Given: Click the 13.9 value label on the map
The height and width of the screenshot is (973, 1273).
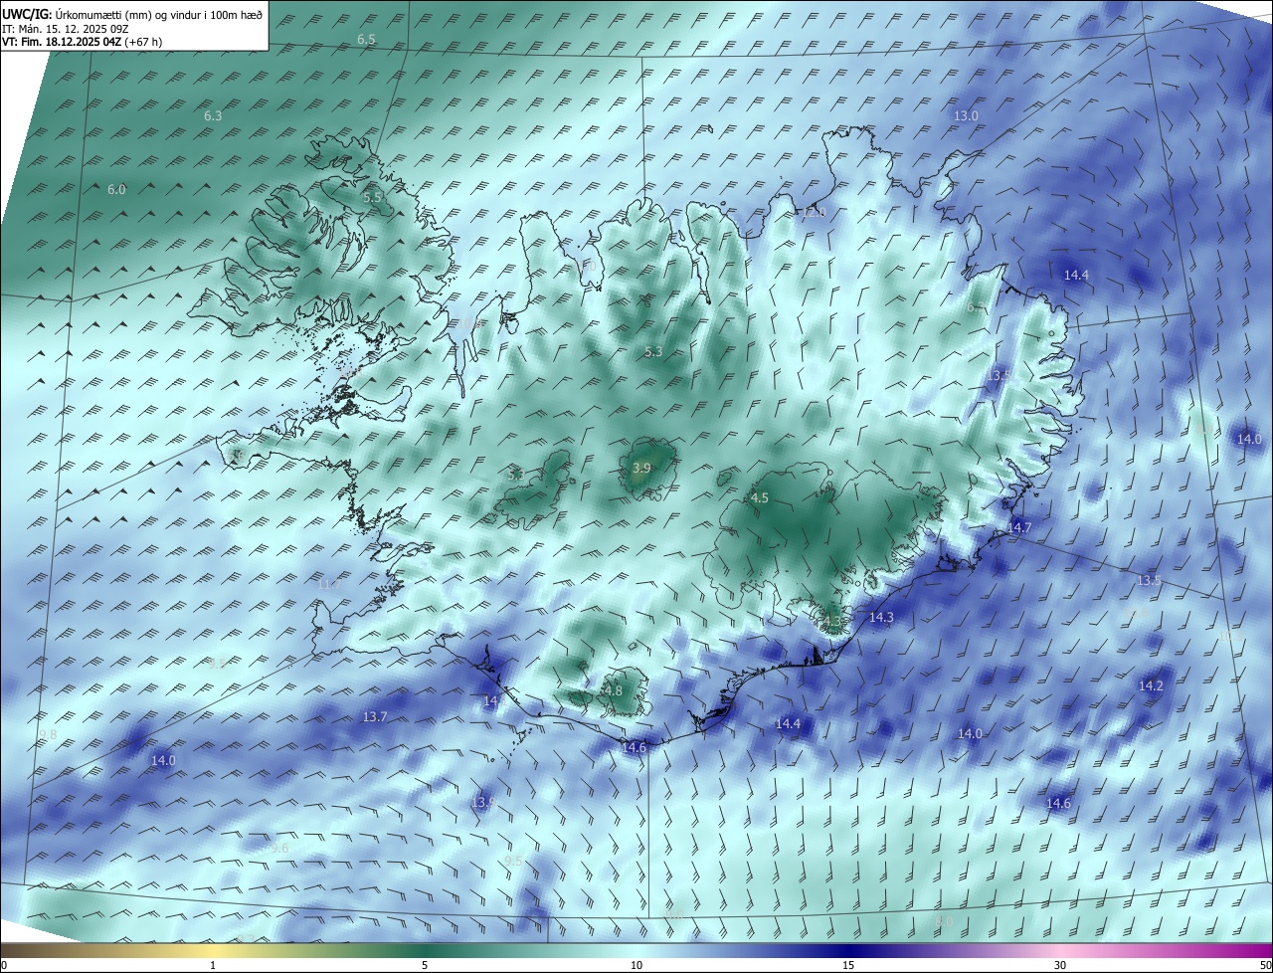Looking at the screenshot, I should (483, 802).
